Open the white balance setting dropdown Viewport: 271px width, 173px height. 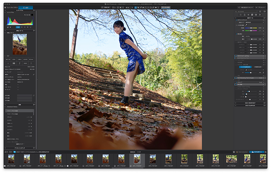point(255,22)
